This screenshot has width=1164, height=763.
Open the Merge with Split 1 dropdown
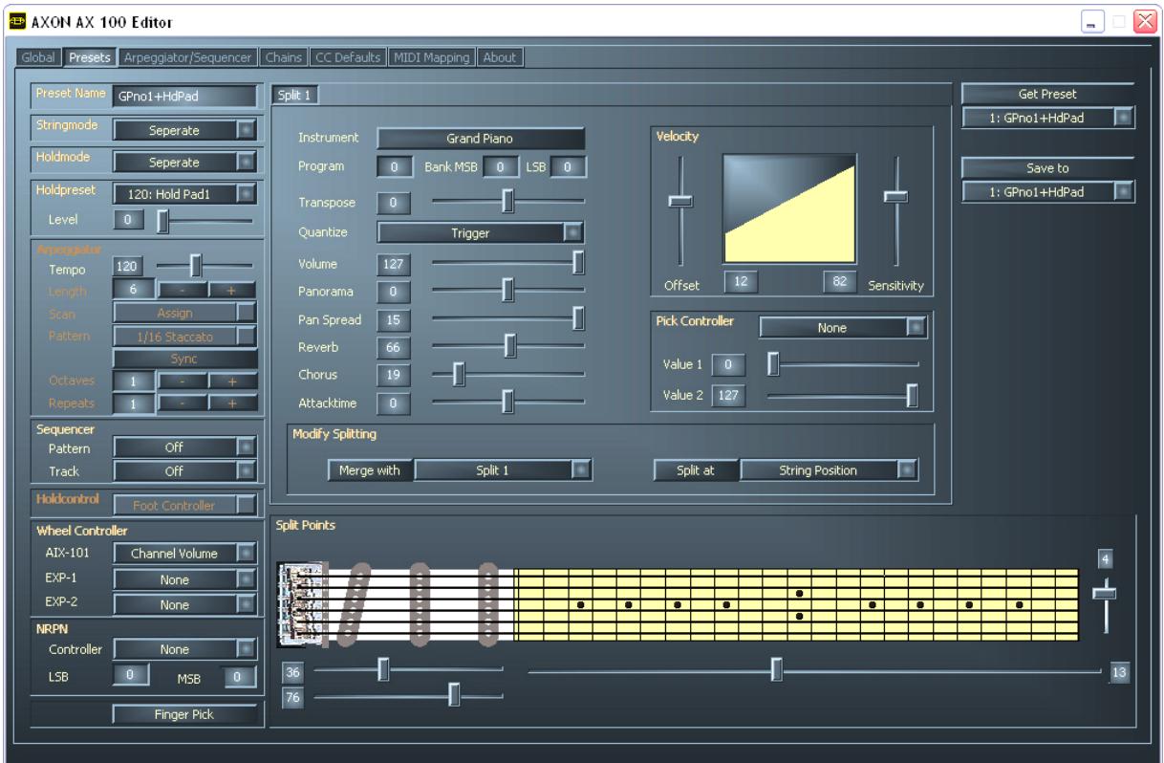coord(503,469)
